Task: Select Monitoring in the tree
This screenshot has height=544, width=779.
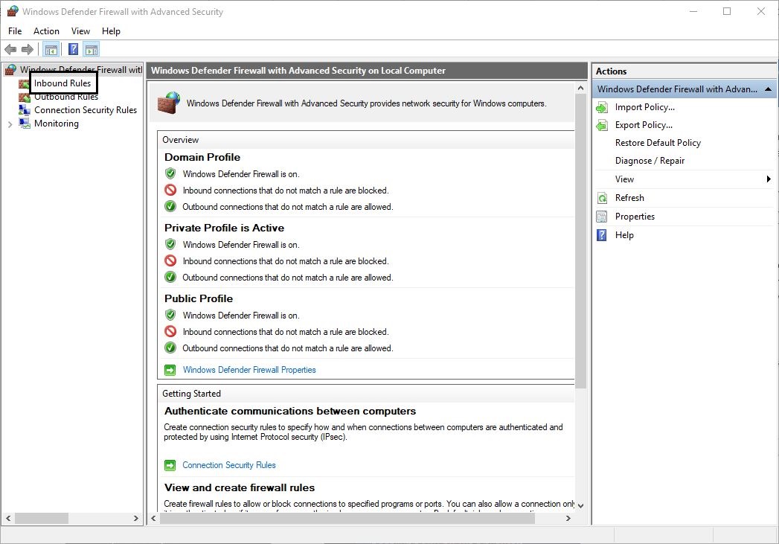Action: (x=56, y=124)
